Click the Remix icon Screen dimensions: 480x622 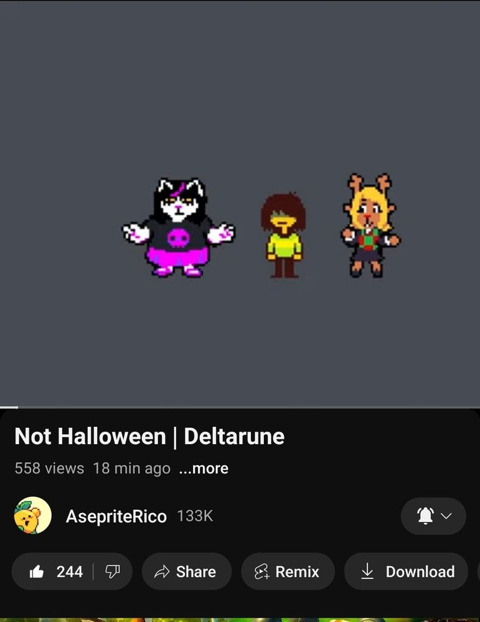pyautogui.click(x=261, y=572)
